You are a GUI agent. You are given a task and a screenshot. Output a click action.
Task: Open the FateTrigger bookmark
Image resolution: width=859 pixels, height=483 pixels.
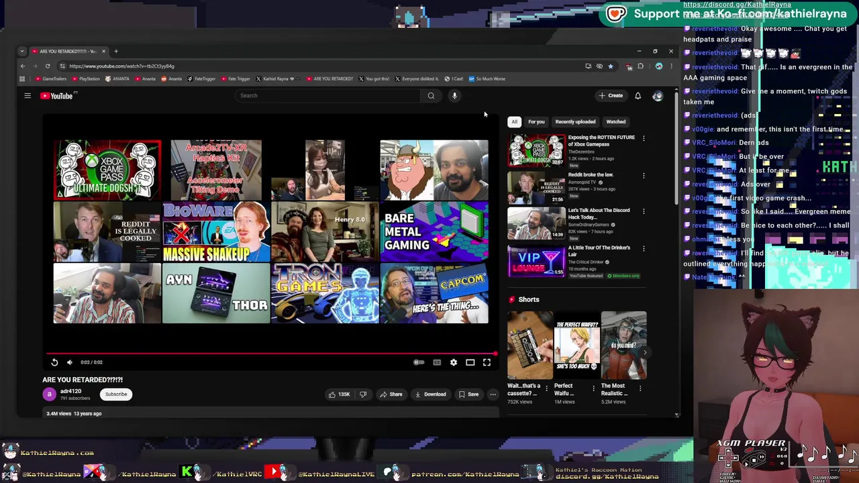[201, 78]
